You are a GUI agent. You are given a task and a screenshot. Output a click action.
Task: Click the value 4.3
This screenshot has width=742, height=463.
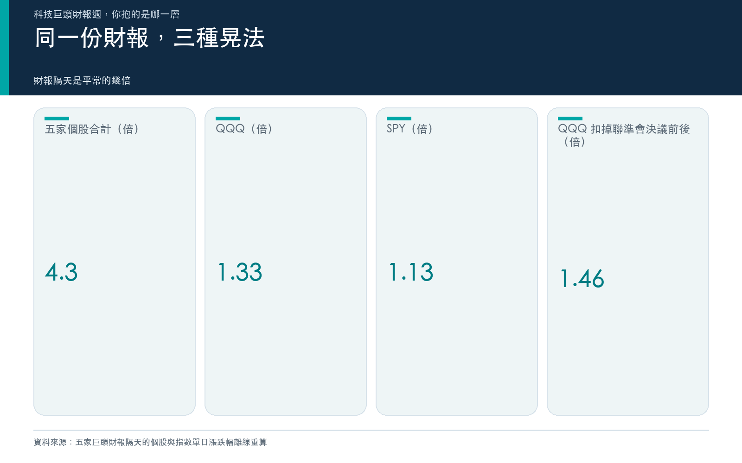click(x=61, y=272)
